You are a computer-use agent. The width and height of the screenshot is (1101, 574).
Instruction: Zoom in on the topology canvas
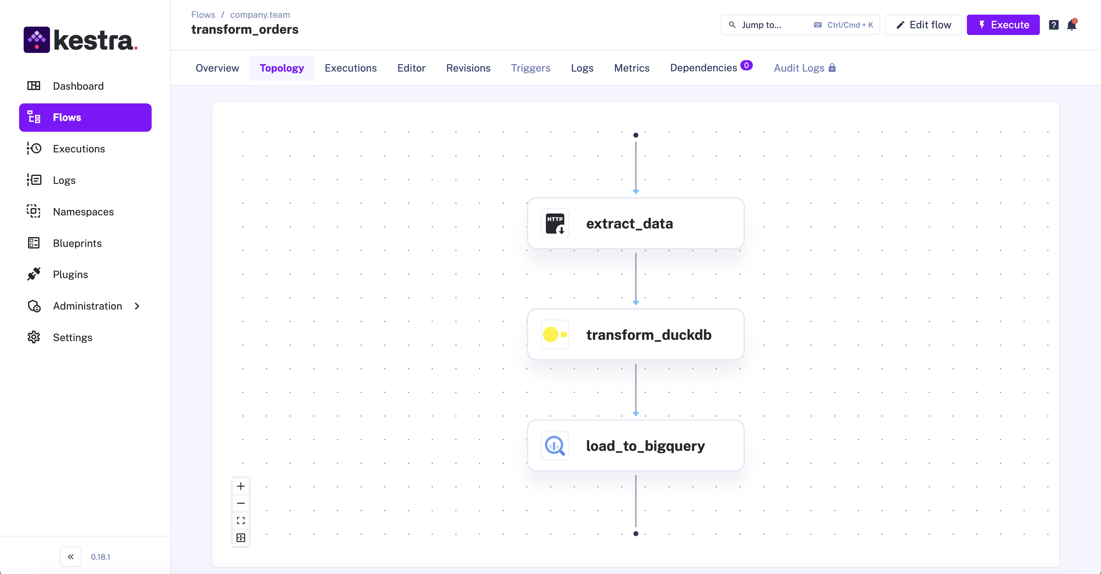241,486
